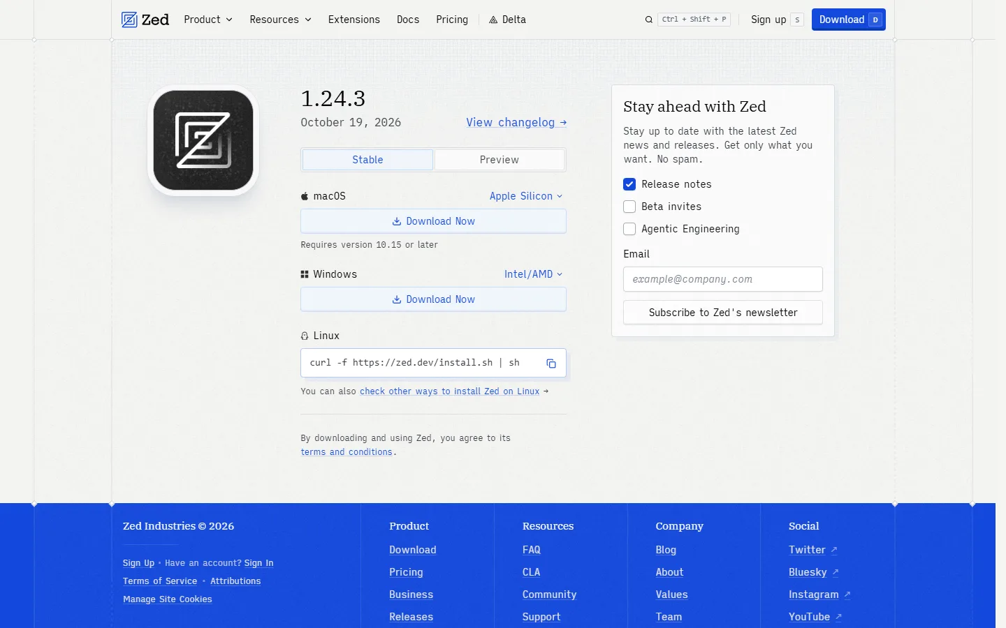
Task: Open Extensions in the top navigation
Action: 354,20
